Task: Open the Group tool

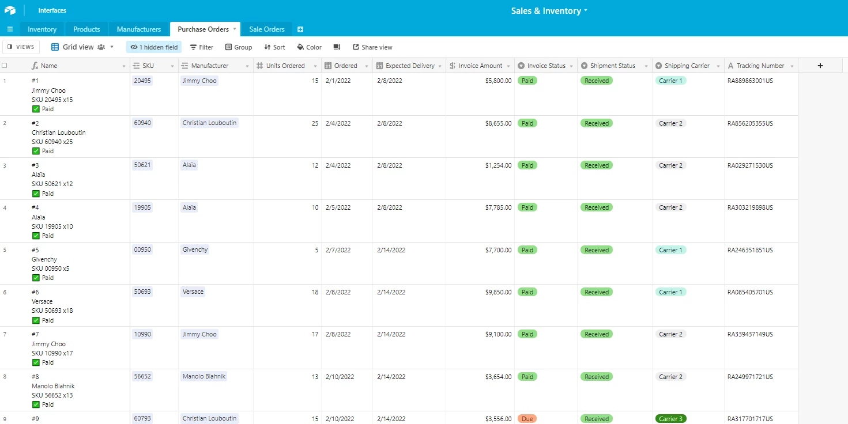Action: (239, 47)
